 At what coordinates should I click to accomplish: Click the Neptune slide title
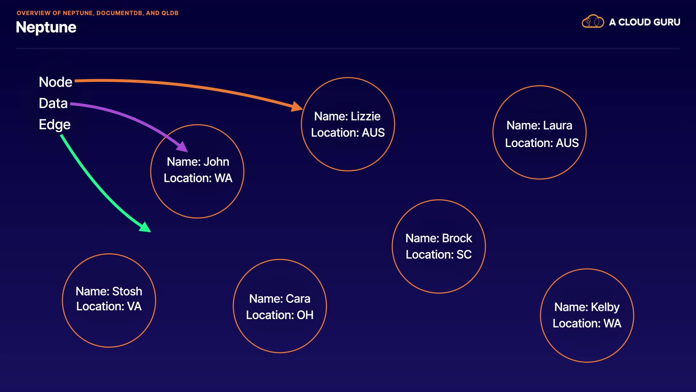(46, 28)
